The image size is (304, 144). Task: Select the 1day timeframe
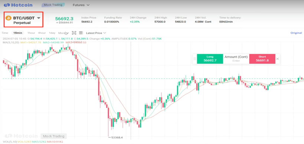coord(52,33)
